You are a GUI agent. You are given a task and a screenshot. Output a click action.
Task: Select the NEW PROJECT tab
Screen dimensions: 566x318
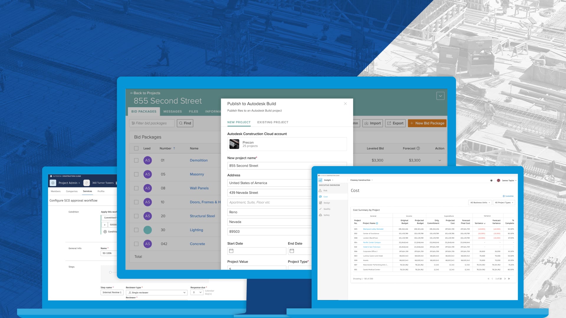pyautogui.click(x=239, y=122)
